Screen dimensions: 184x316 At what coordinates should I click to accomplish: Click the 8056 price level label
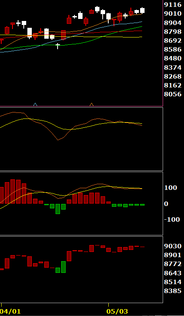pos(173,94)
